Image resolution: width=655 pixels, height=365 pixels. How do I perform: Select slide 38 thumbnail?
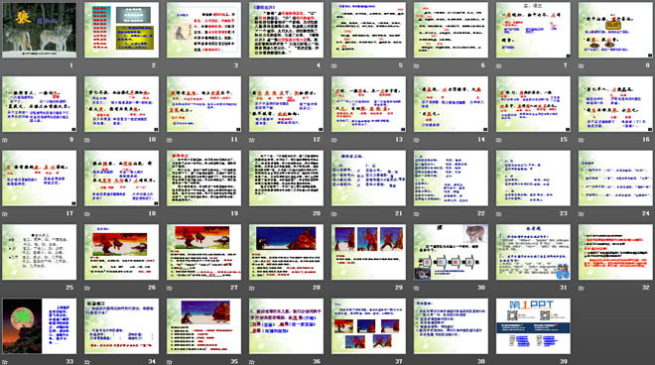pos(451,325)
